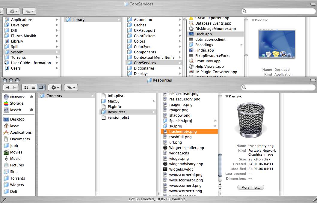This screenshot has height=203, width=317.
Task: Select Dictionaries folder in CoreServices window
Action: [x=144, y=68]
